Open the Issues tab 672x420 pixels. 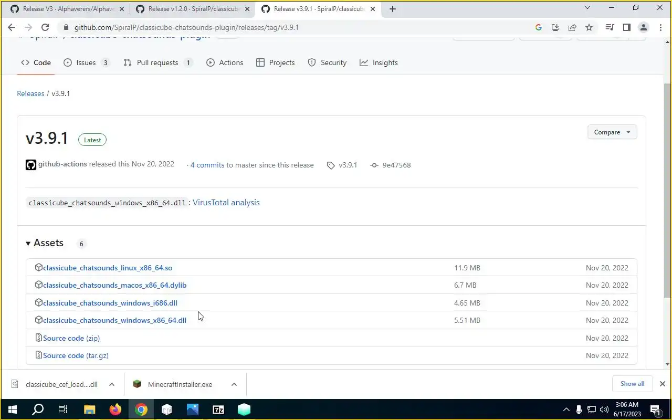point(87,62)
